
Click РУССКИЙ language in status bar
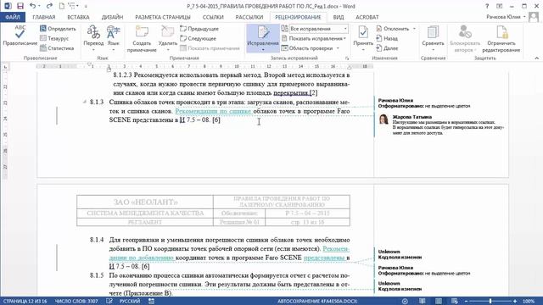130,302
